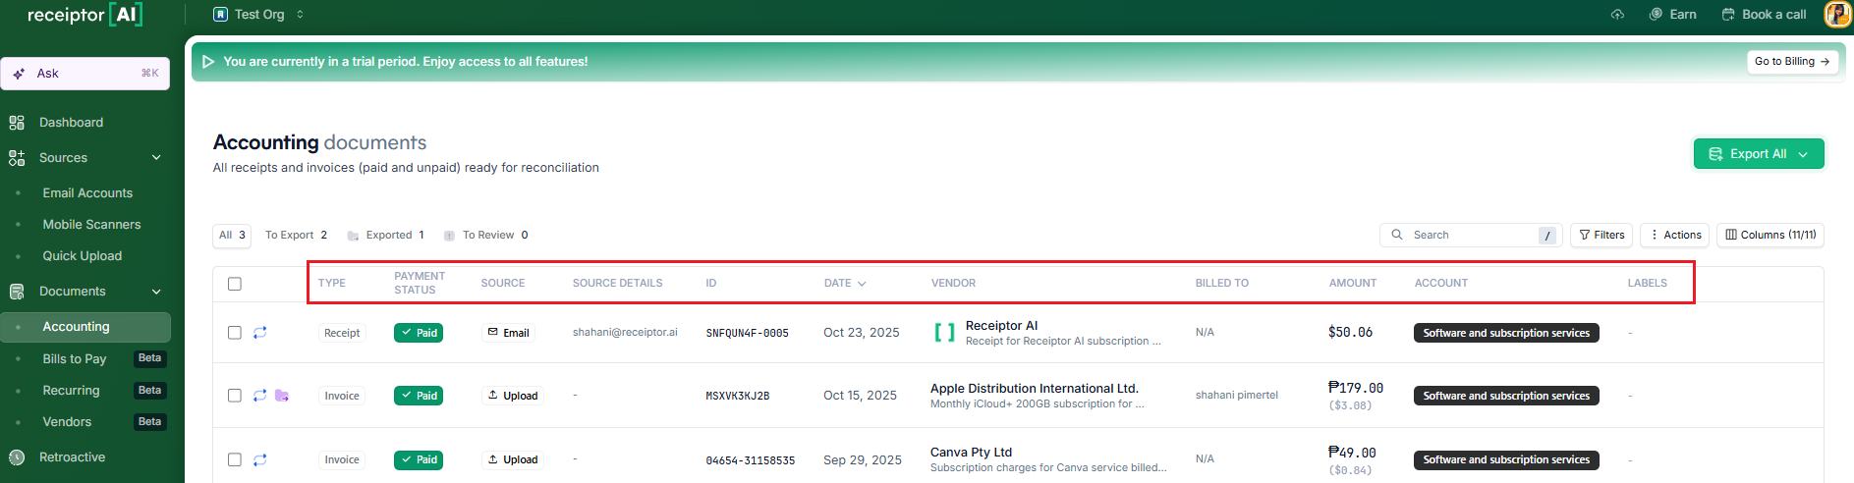Image resolution: width=1854 pixels, height=483 pixels.
Task: Click sync icon on Apple Distribution row
Action: (x=260, y=396)
